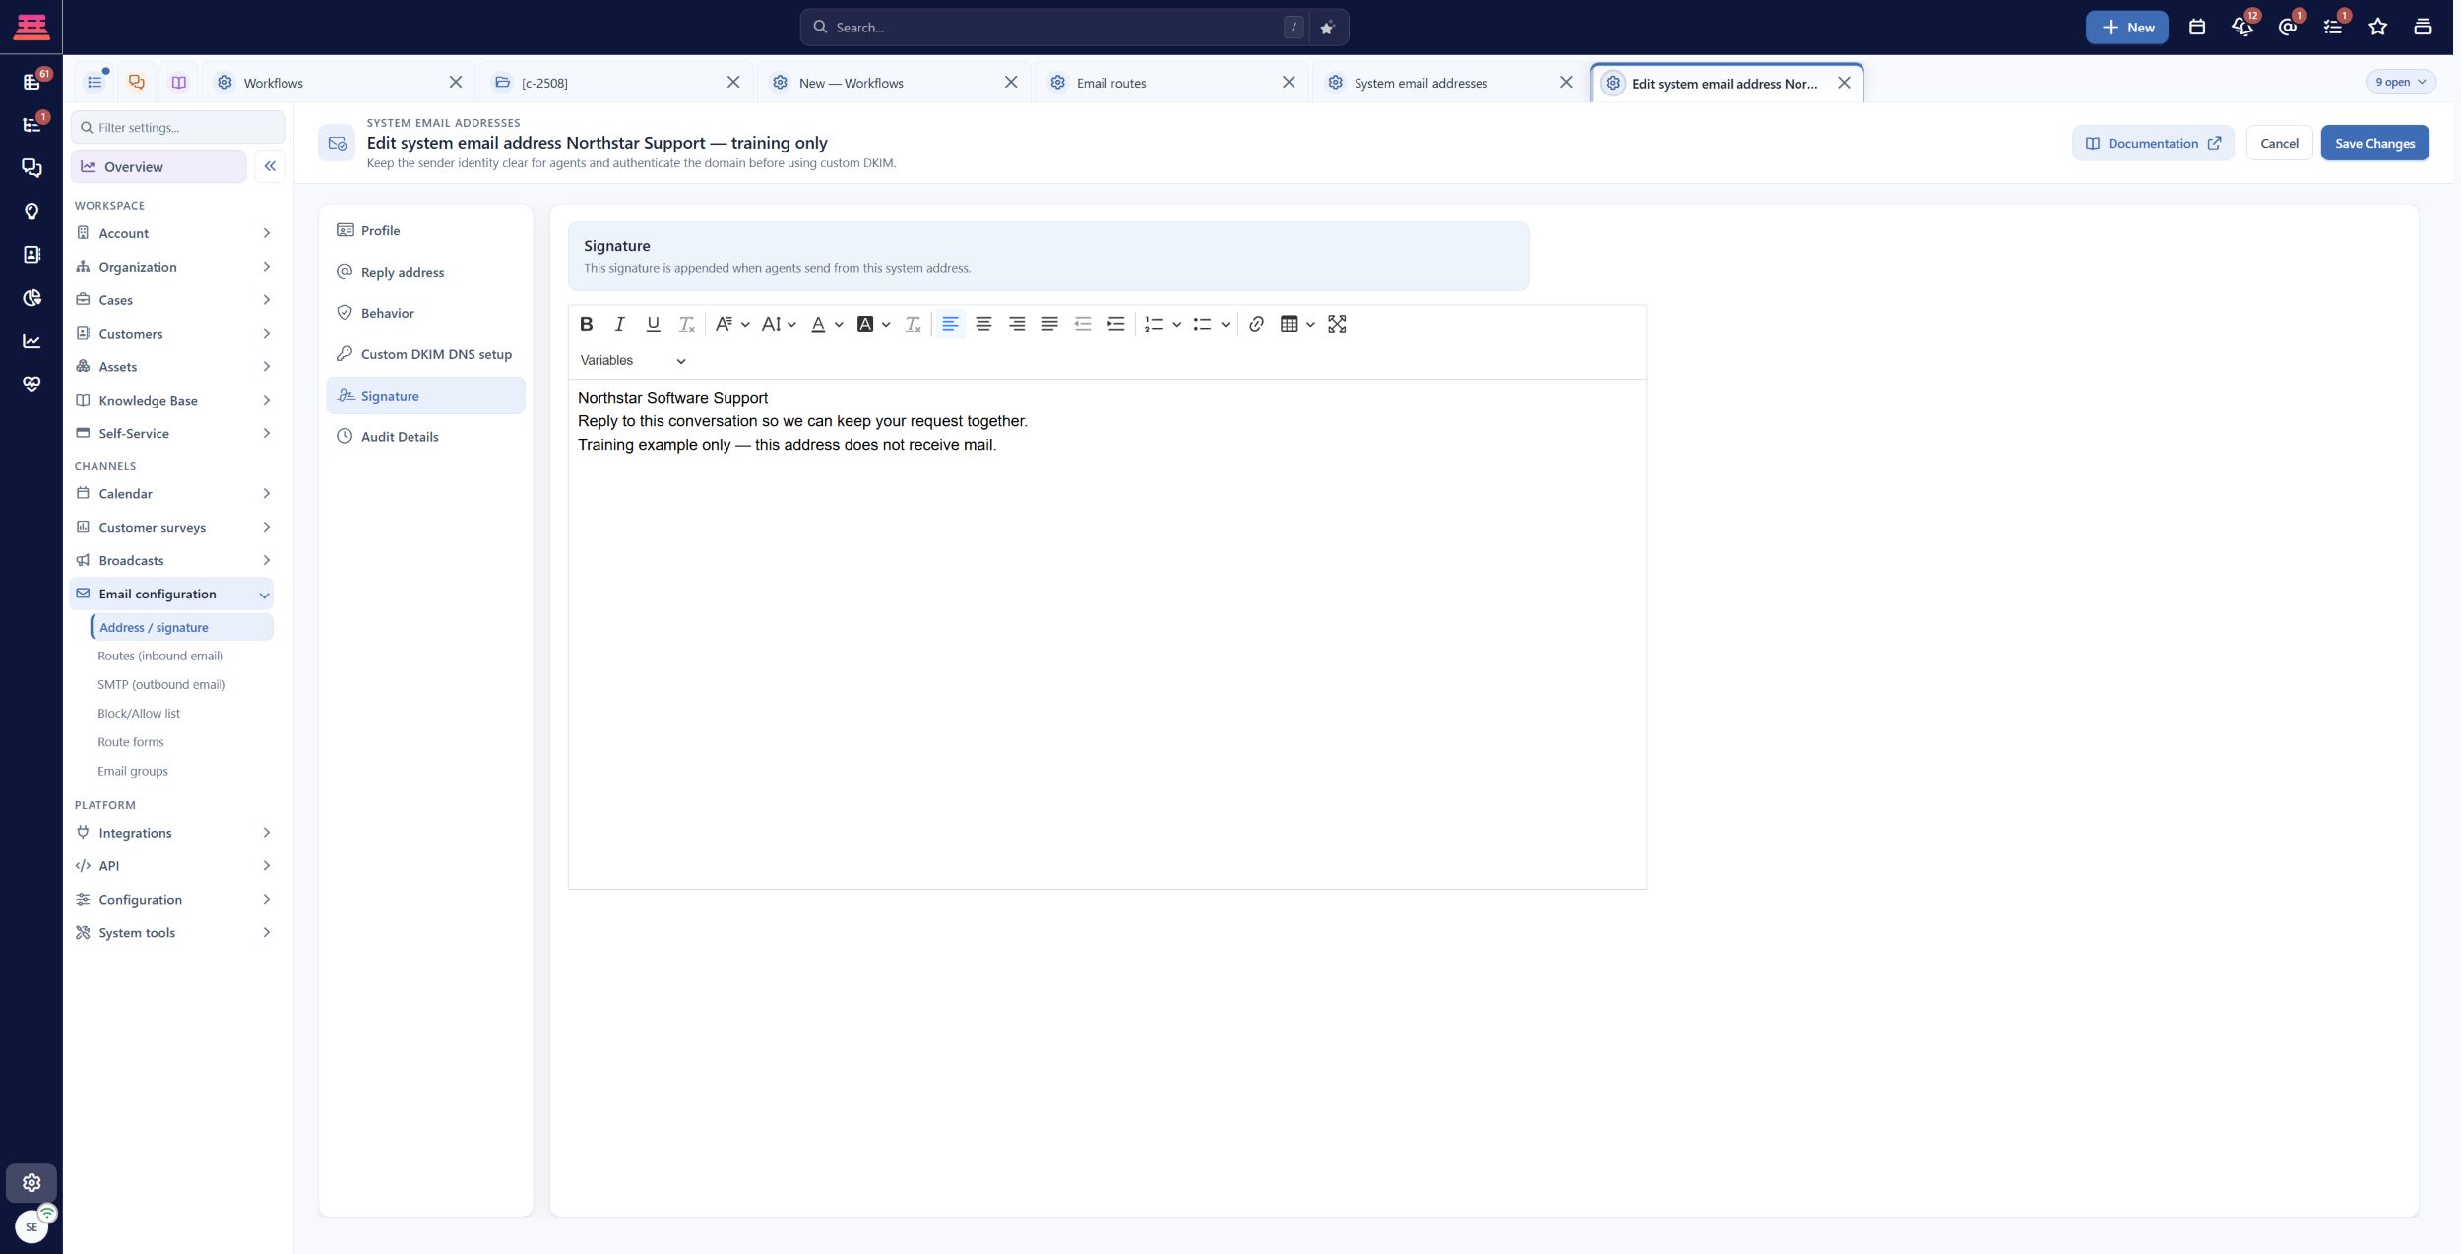Select Routes (inbound email) in sidebar

[x=160, y=656]
